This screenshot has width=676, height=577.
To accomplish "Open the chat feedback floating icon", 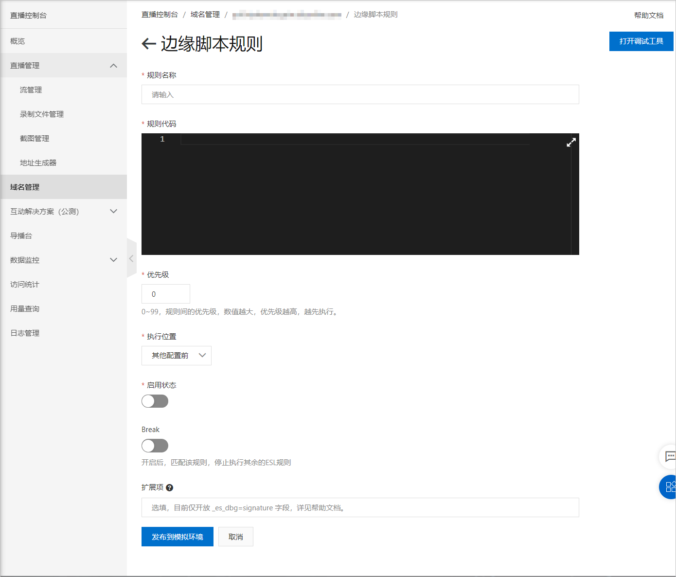I will coord(669,456).
